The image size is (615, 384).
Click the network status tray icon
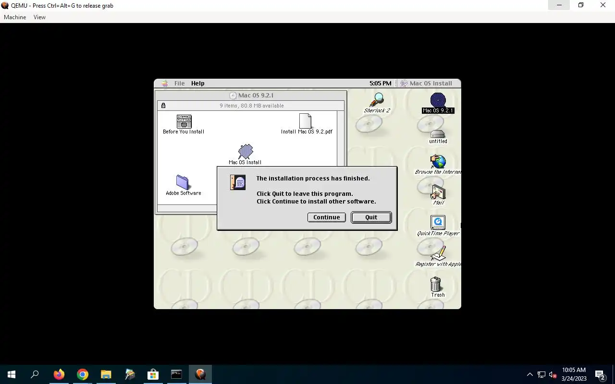click(x=541, y=374)
